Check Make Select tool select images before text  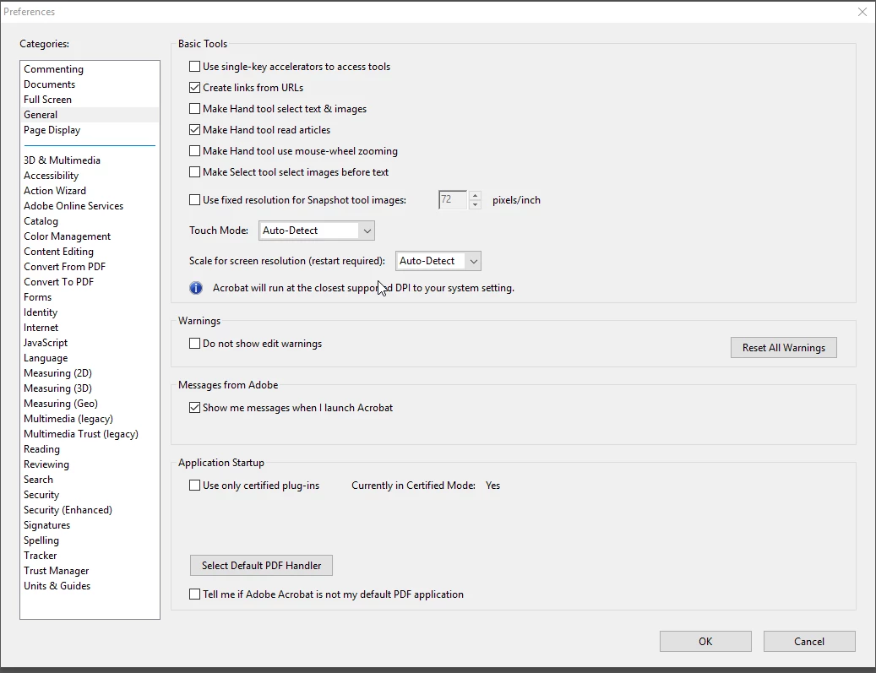(x=194, y=172)
